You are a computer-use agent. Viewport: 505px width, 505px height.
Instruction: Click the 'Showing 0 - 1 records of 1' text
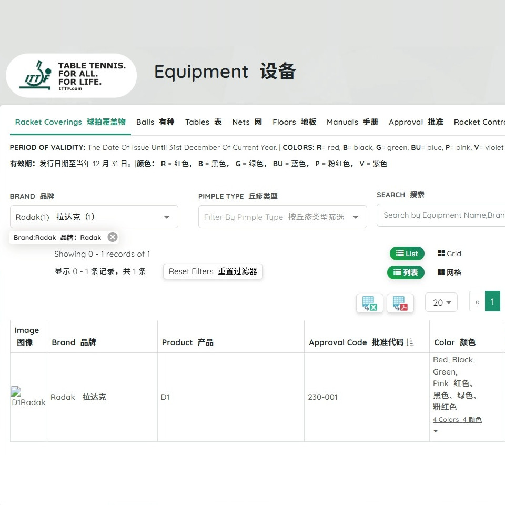click(x=102, y=254)
